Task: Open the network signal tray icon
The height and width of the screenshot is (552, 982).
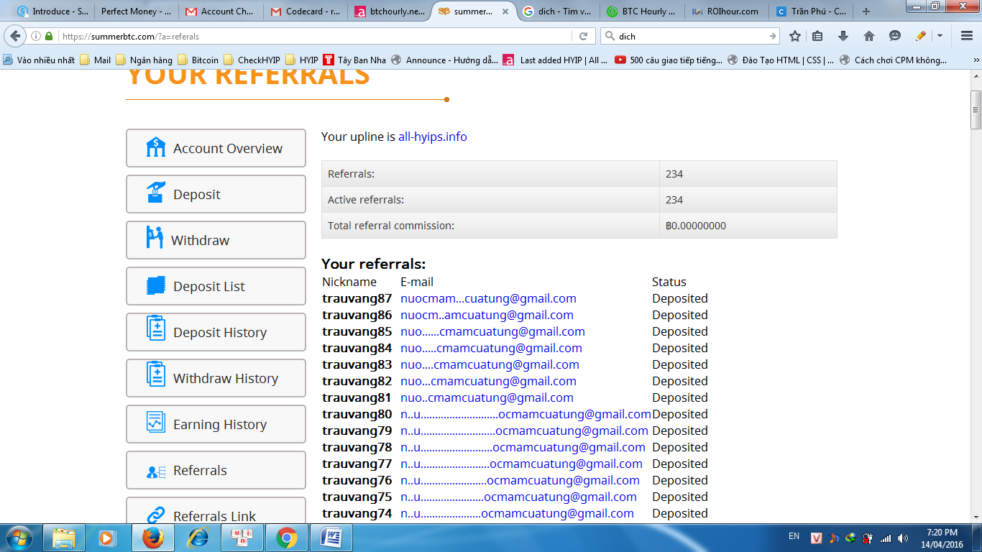Action: tap(886, 538)
